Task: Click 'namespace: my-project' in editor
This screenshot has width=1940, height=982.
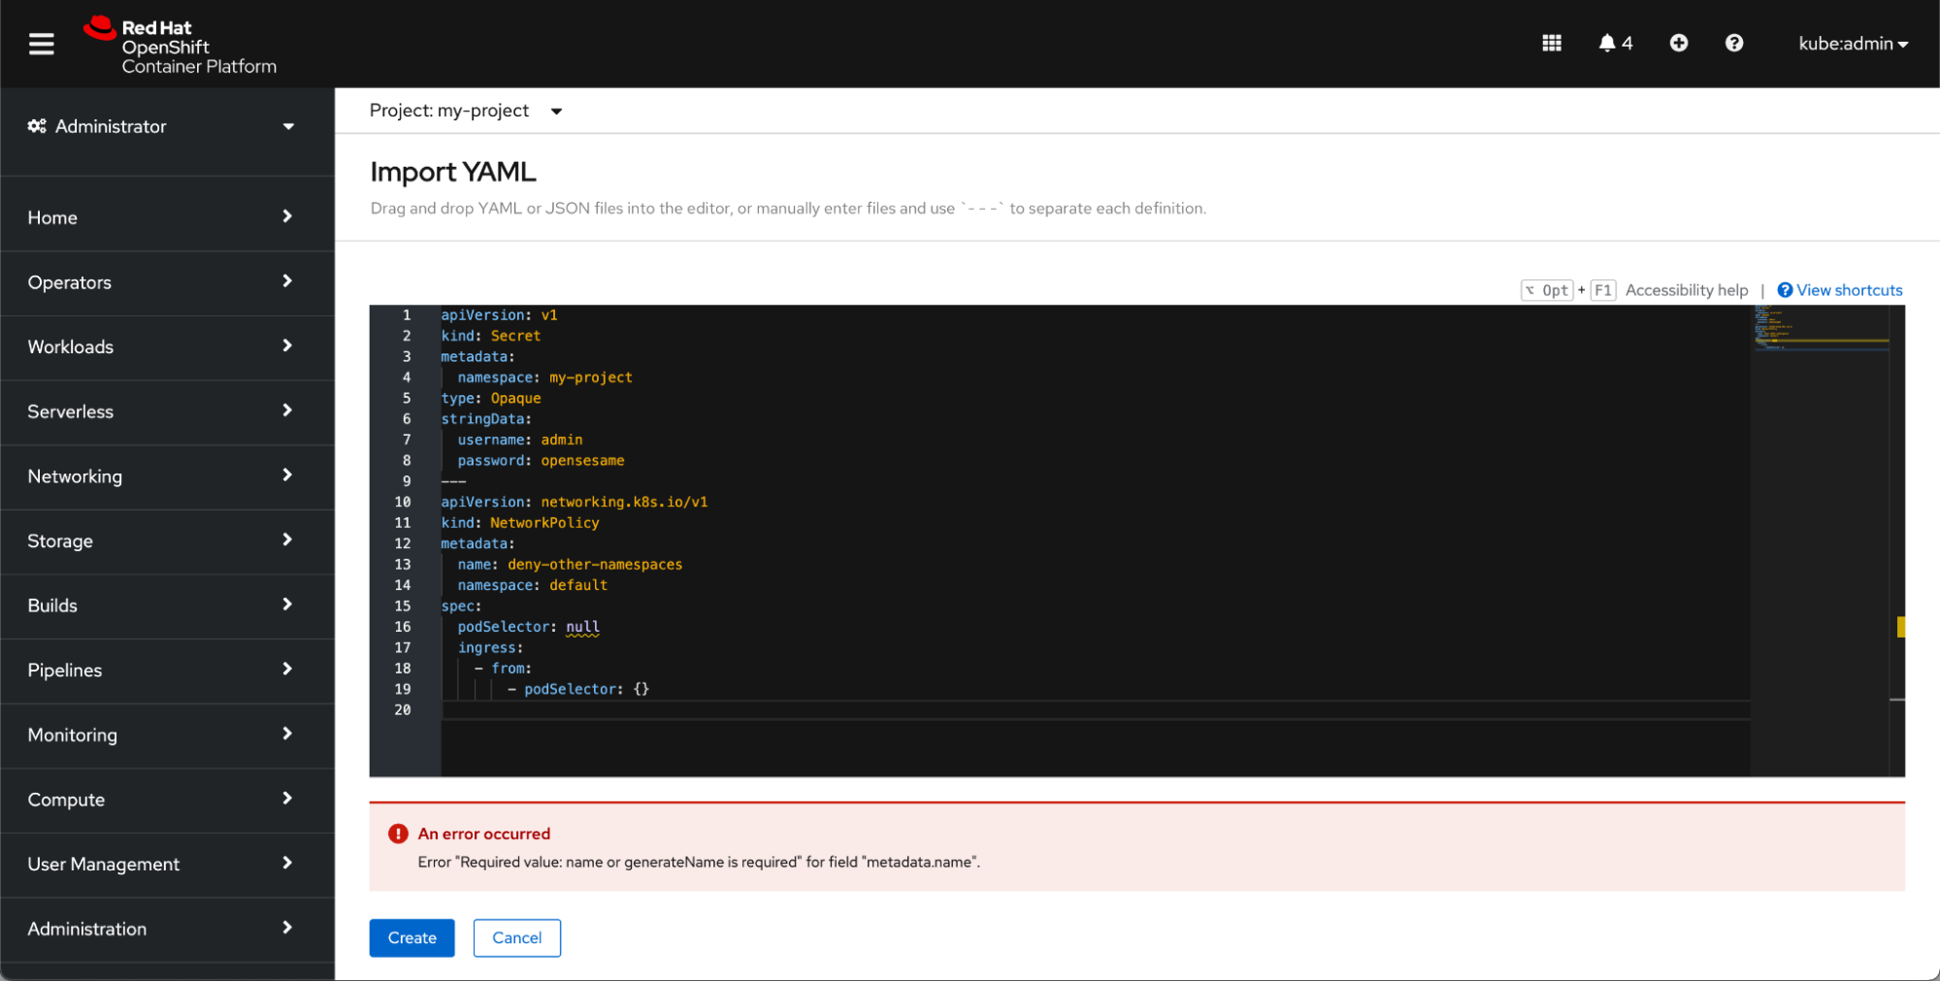Action: (x=545, y=377)
